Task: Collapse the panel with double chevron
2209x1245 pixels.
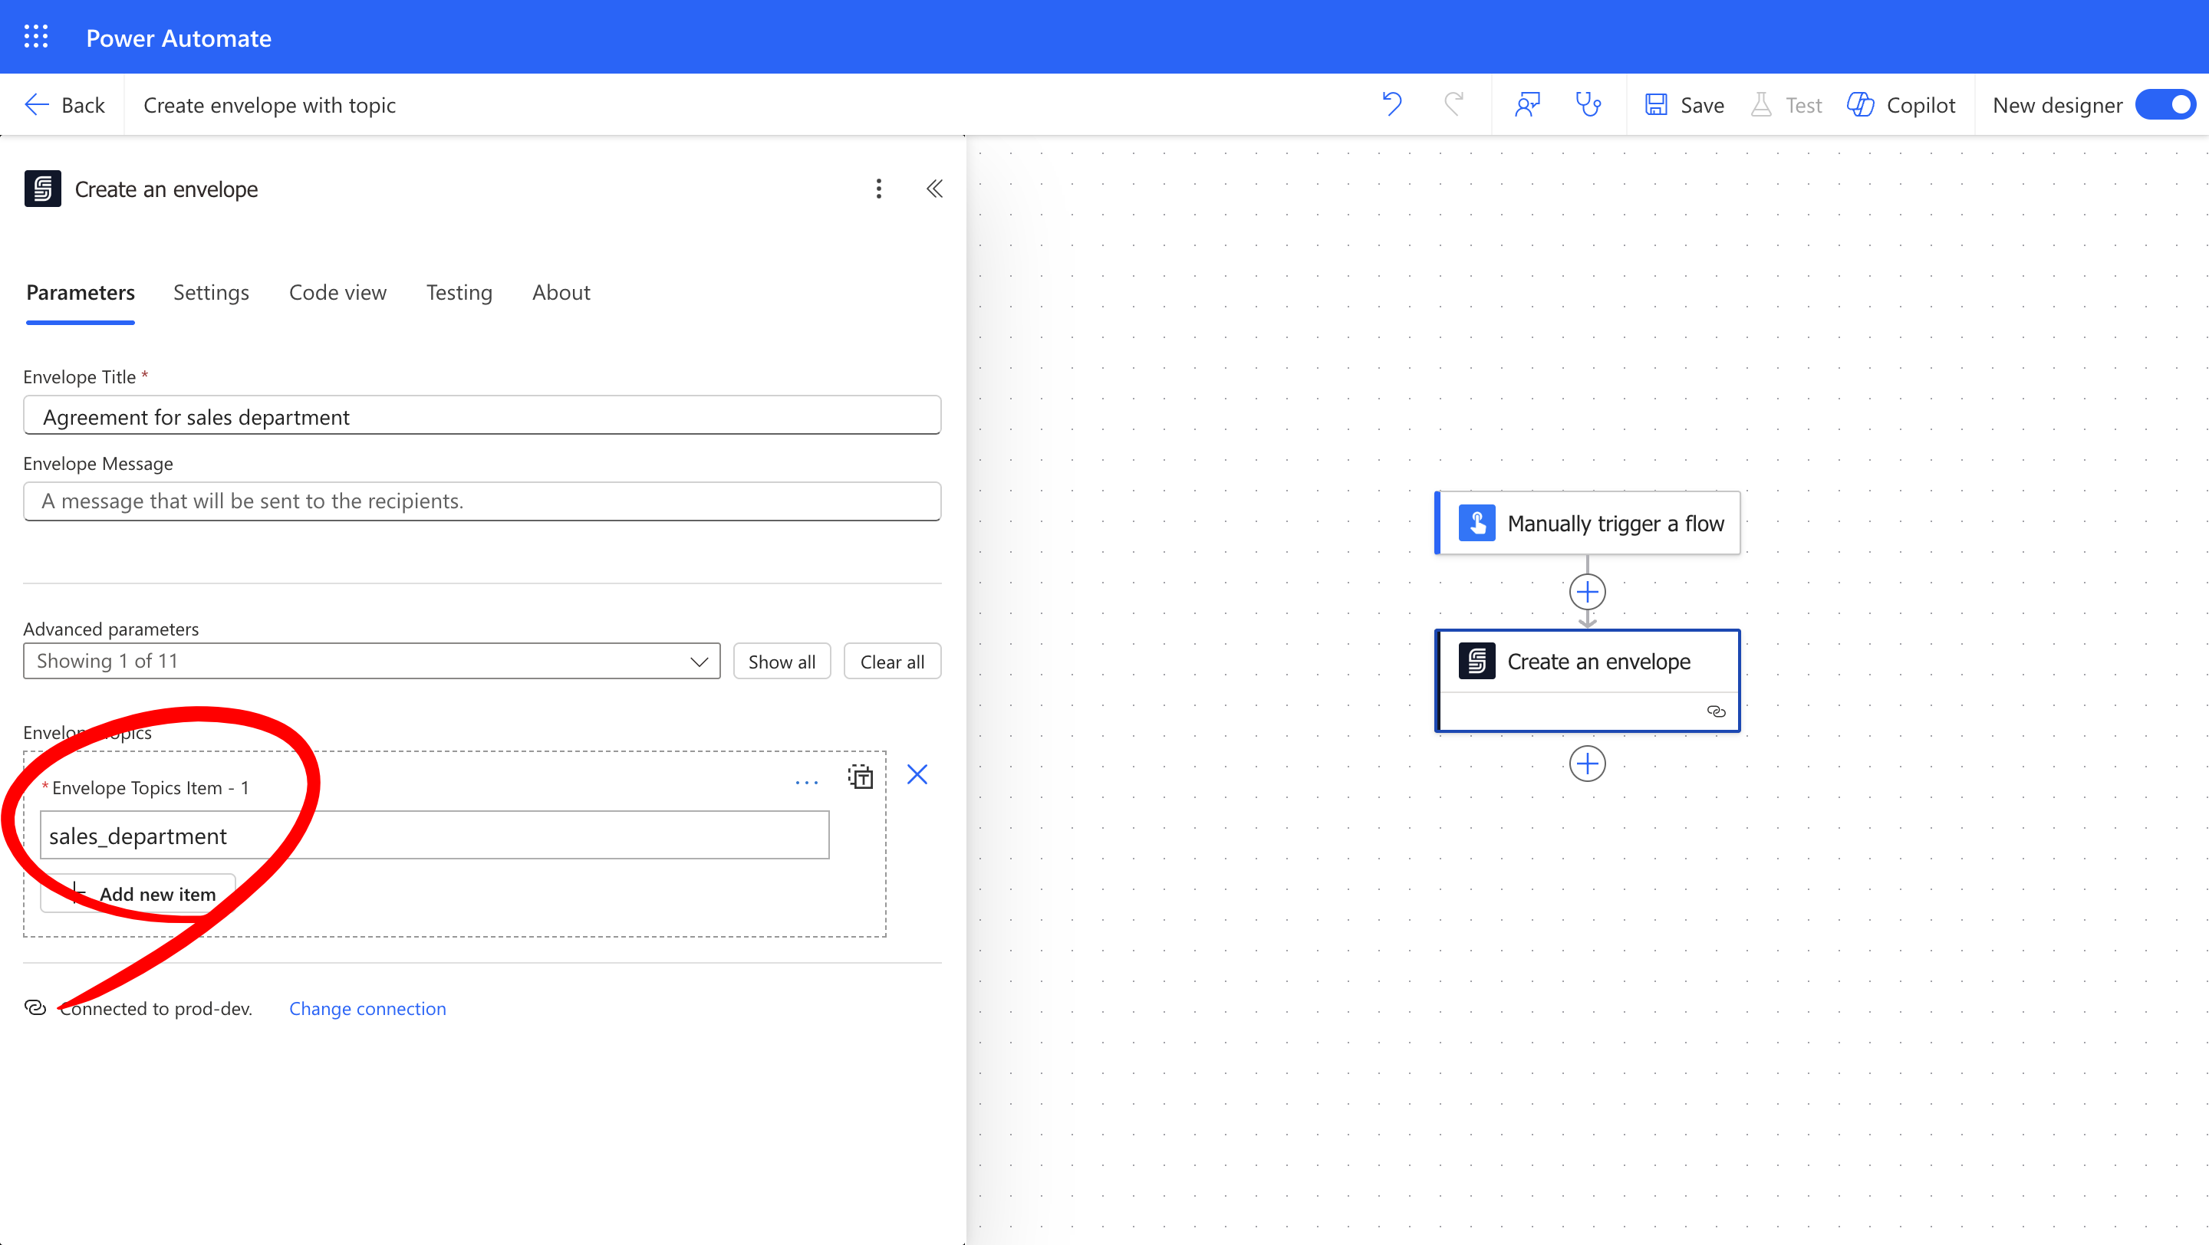Action: [x=934, y=189]
